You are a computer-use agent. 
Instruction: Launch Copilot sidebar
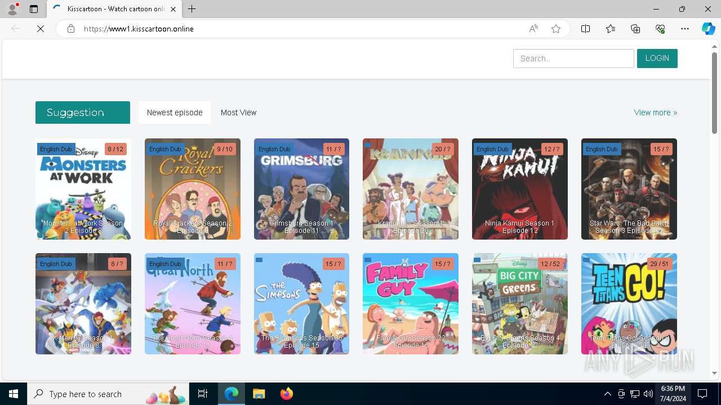708,29
